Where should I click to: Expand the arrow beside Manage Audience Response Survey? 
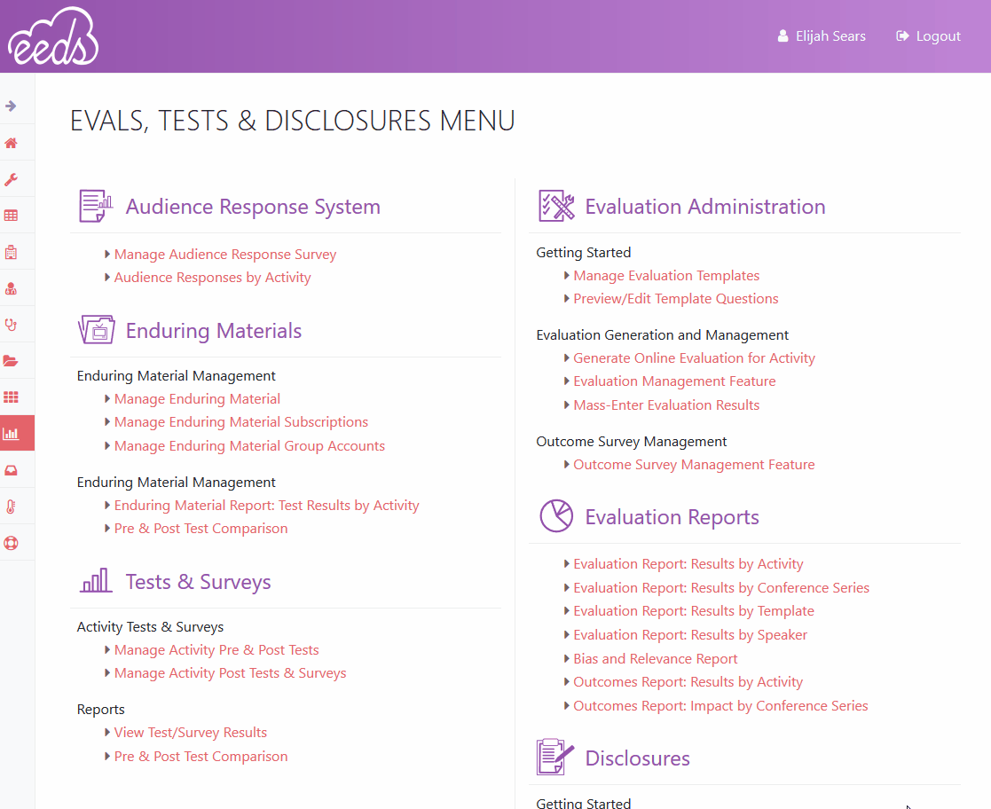tap(106, 254)
